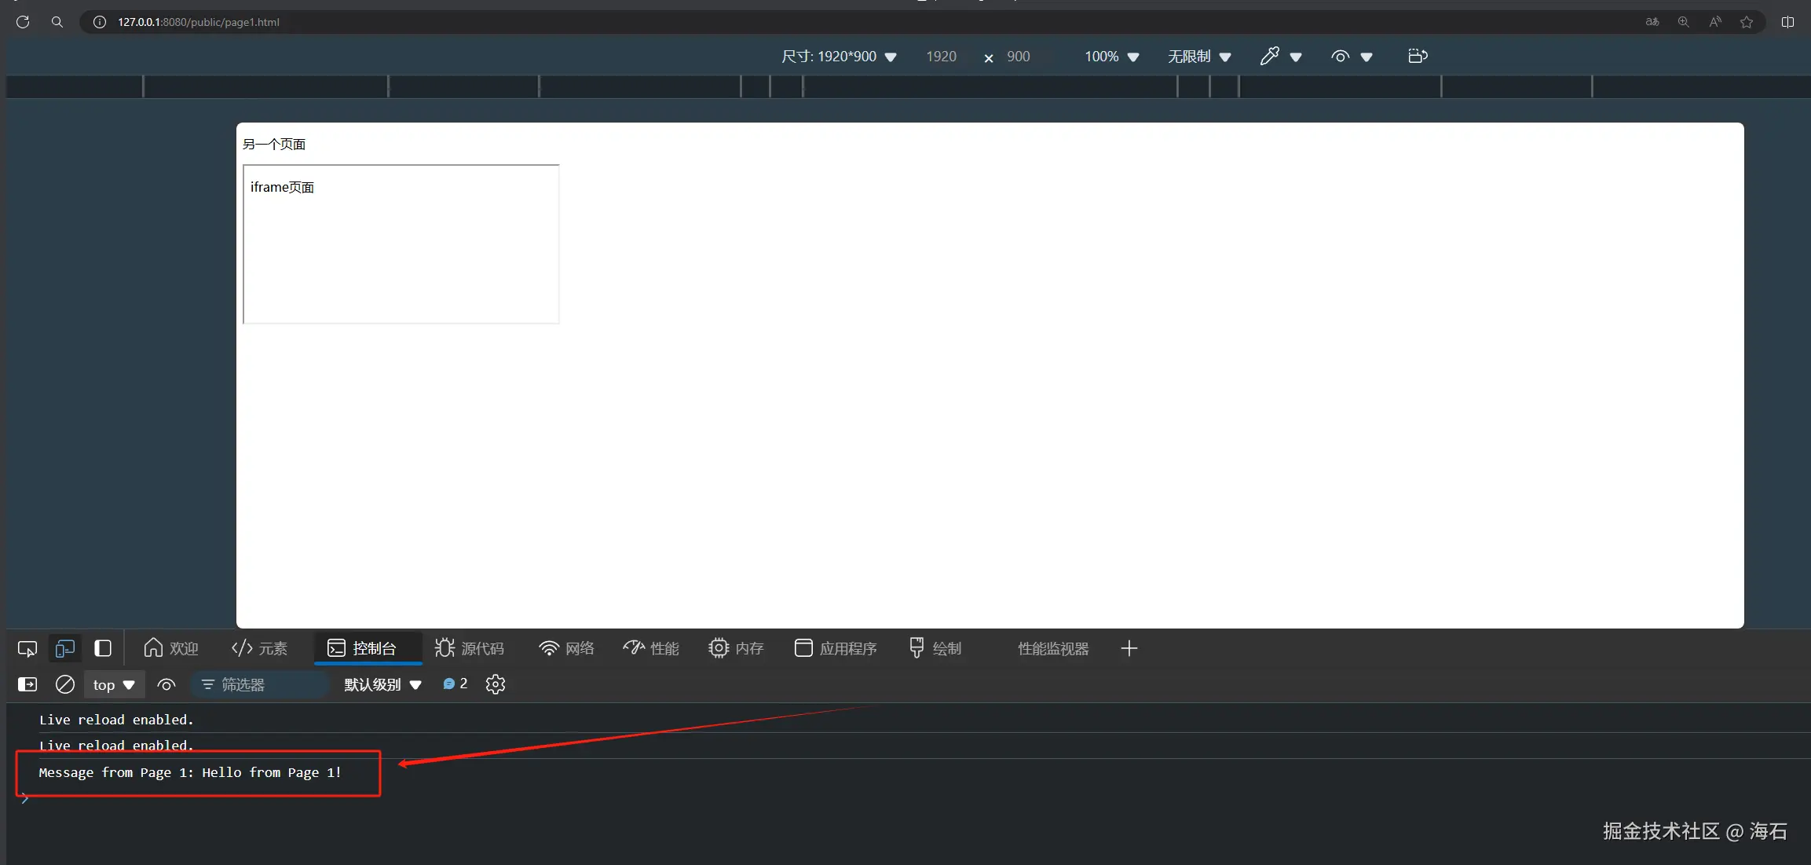
Task: Open console settings with the gear icon
Action: pyautogui.click(x=495, y=684)
